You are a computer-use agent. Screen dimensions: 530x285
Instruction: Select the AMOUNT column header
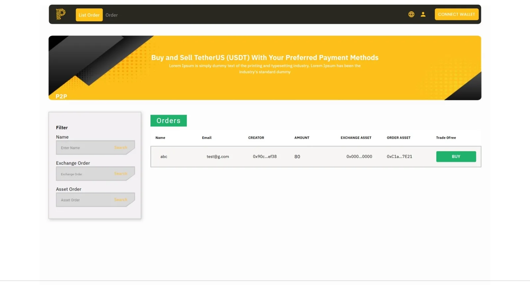click(302, 138)
